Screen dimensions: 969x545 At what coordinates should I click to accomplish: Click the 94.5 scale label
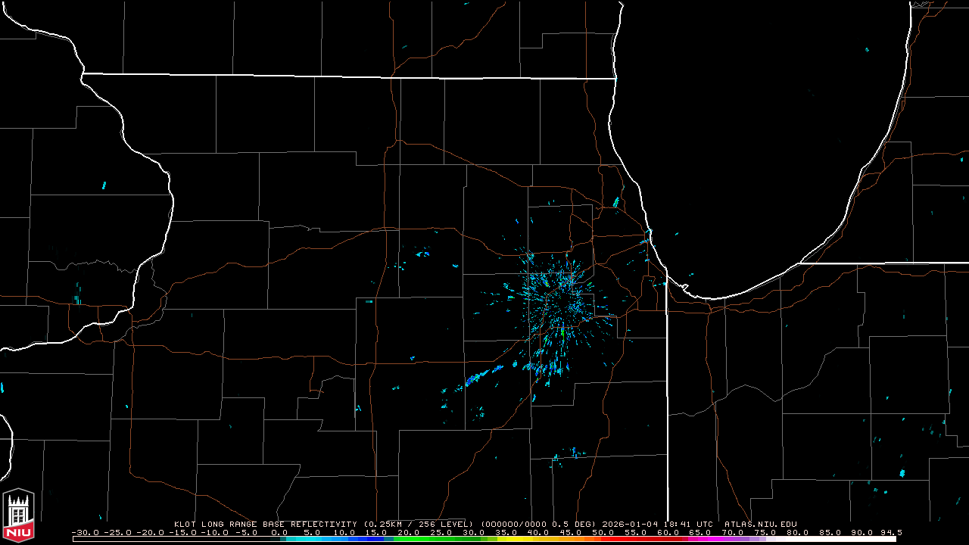tap(891, 532)
